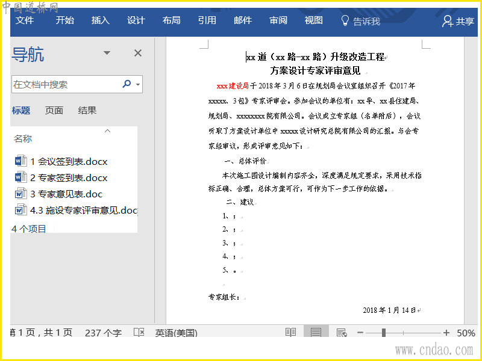
Task: Click the line 专家组长：
Action: 224,297
